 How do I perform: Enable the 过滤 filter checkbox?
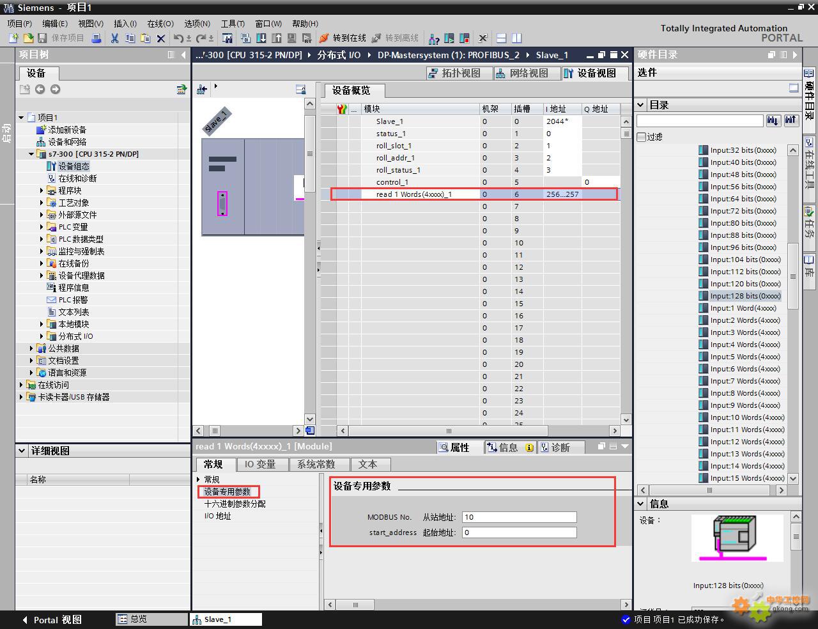[x=642, y=137]
